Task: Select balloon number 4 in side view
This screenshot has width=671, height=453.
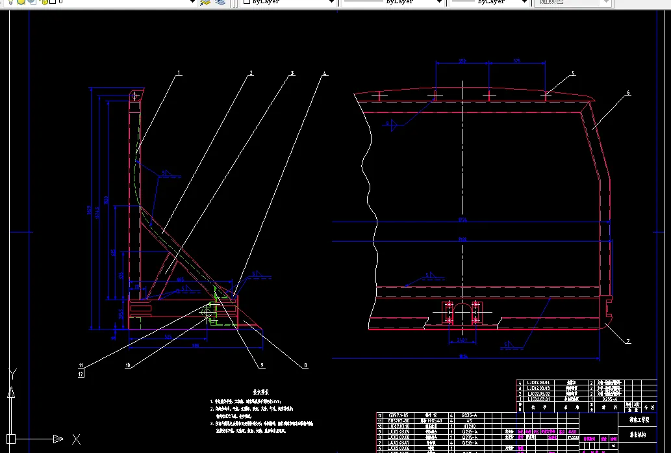Action: [325, 73]
